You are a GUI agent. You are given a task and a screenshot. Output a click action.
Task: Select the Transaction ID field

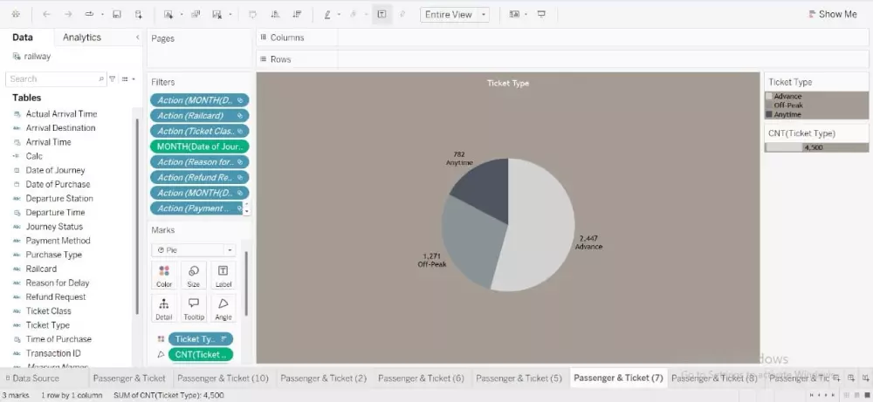click(53, 353)
